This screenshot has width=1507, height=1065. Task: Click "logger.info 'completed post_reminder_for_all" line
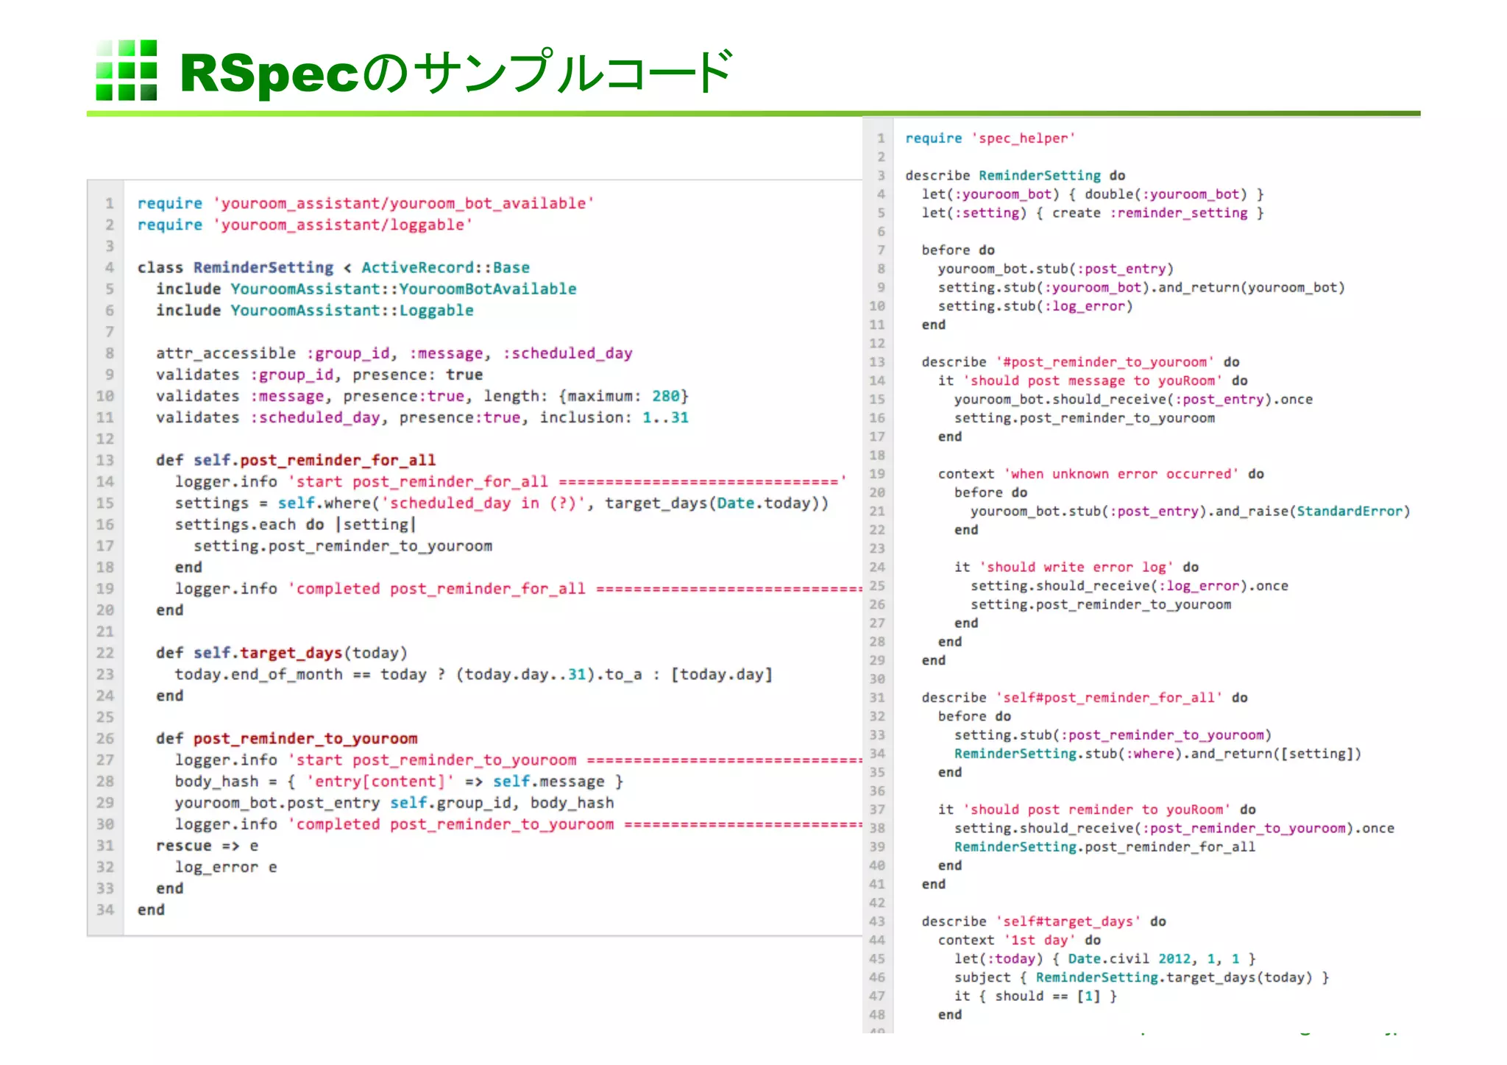518,589
